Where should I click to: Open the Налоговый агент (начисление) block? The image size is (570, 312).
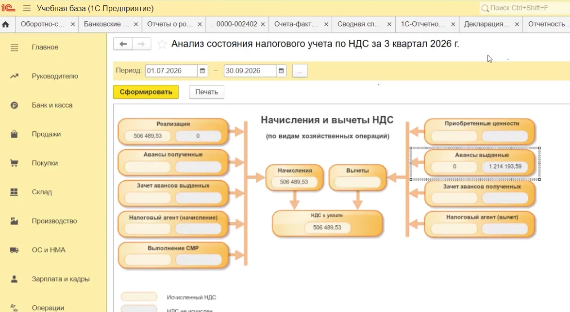point(173,225)
